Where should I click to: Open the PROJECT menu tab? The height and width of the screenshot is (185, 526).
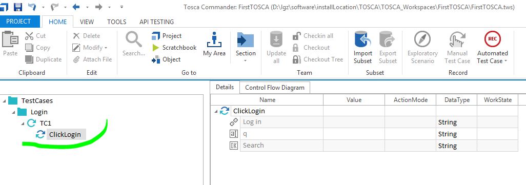18,22
